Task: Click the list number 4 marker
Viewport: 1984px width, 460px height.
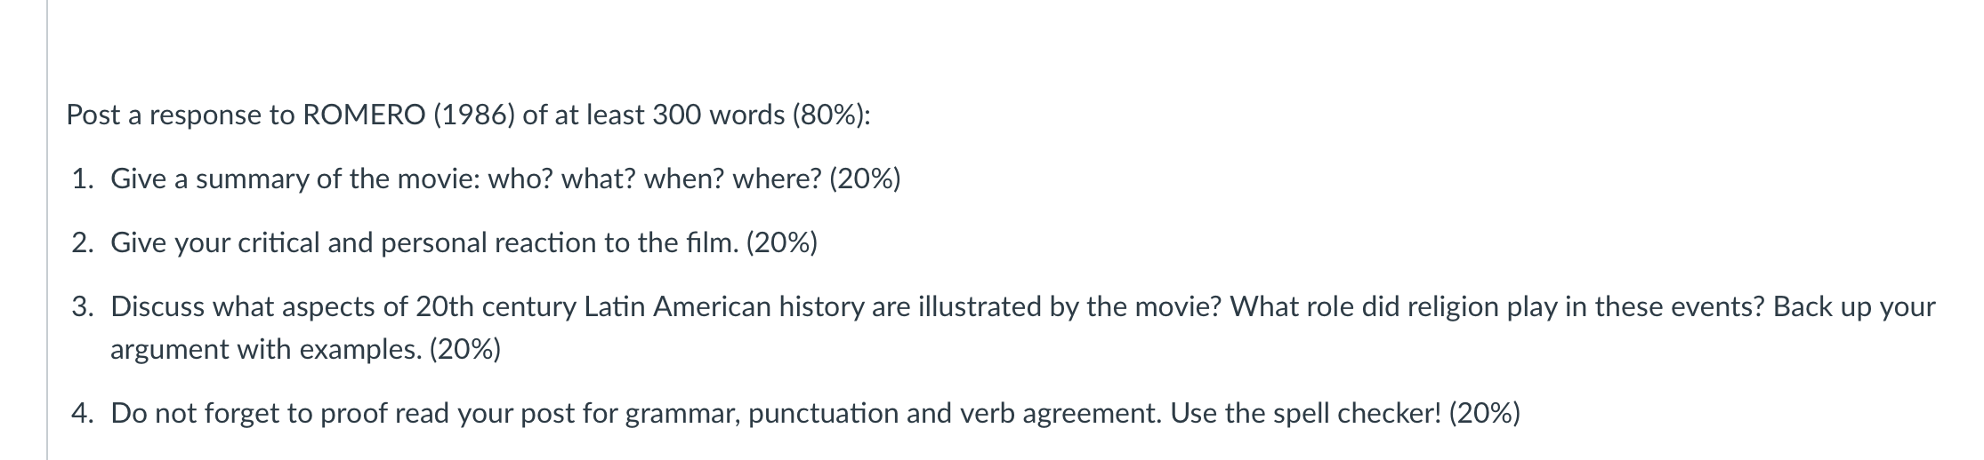Action: [84, 414]
